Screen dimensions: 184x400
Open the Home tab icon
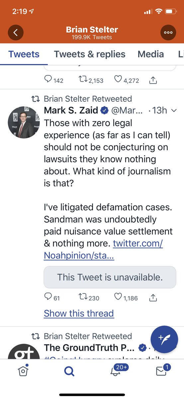pos(23,371)
